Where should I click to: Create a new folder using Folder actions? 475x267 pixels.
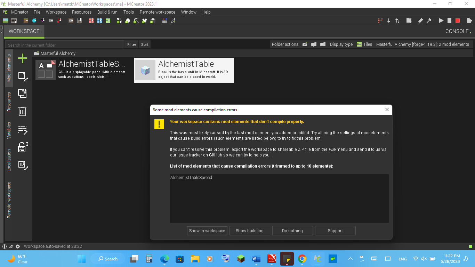point(304,44)
